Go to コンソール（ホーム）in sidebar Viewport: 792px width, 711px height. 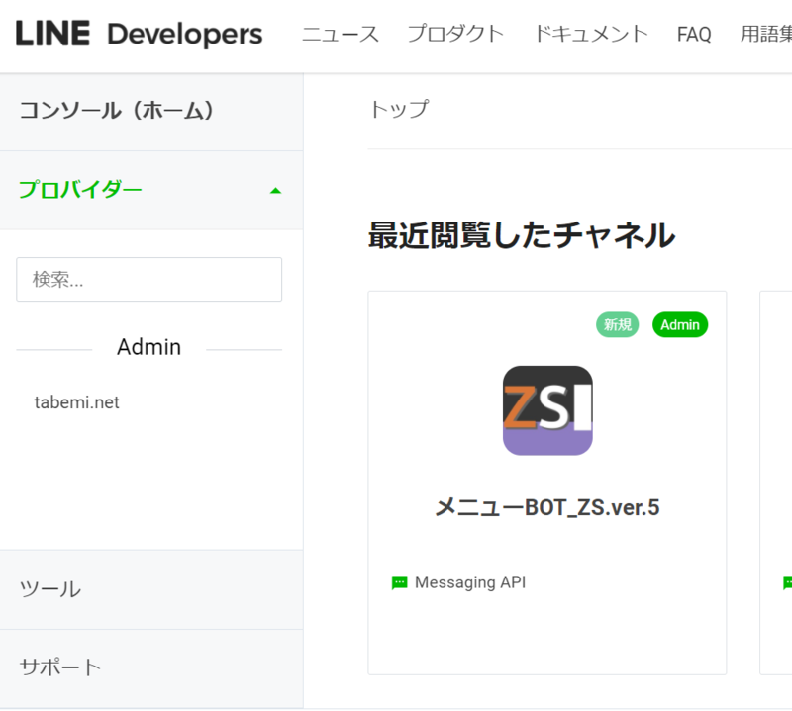click(151, 112)
